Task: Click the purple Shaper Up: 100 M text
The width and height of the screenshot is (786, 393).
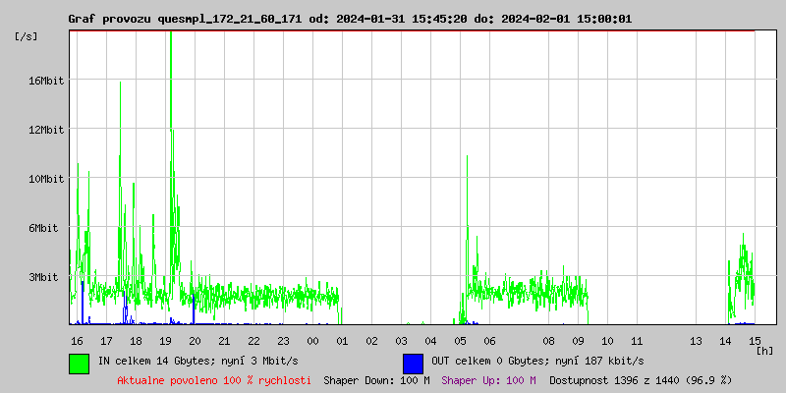Action: [x=488, y=380]
